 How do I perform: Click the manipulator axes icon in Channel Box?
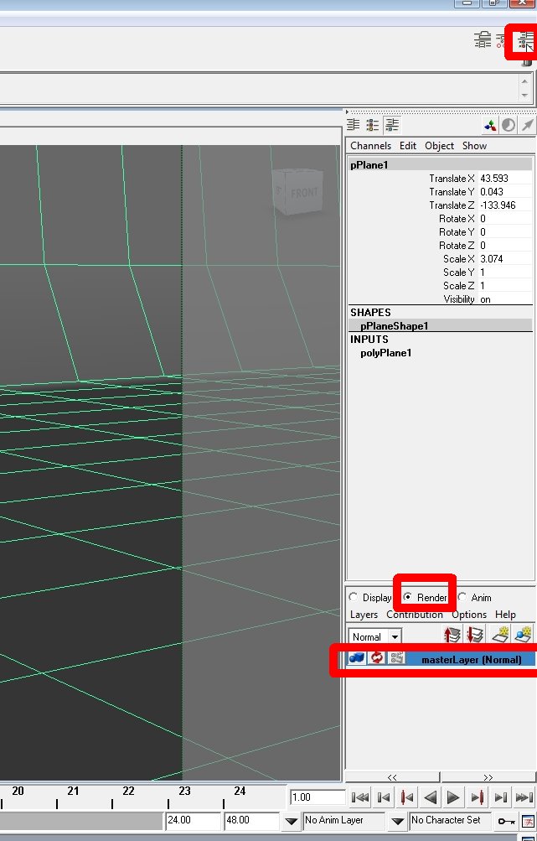pos(490,126)
